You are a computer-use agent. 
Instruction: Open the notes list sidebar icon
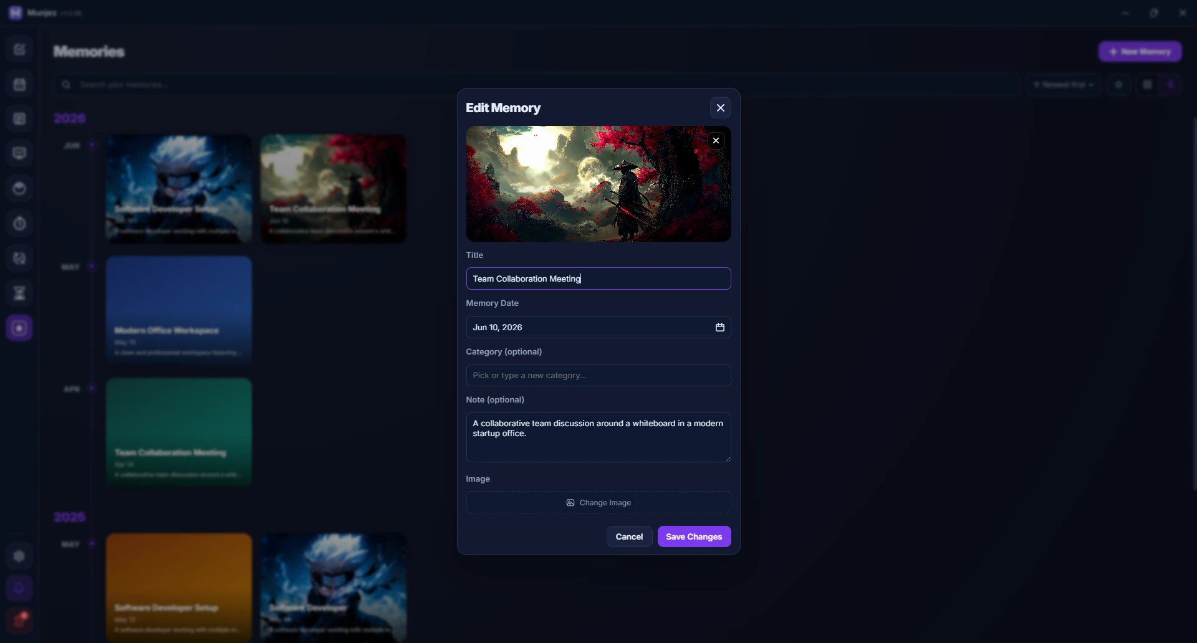pyautogui.click(x=19, y=119)
